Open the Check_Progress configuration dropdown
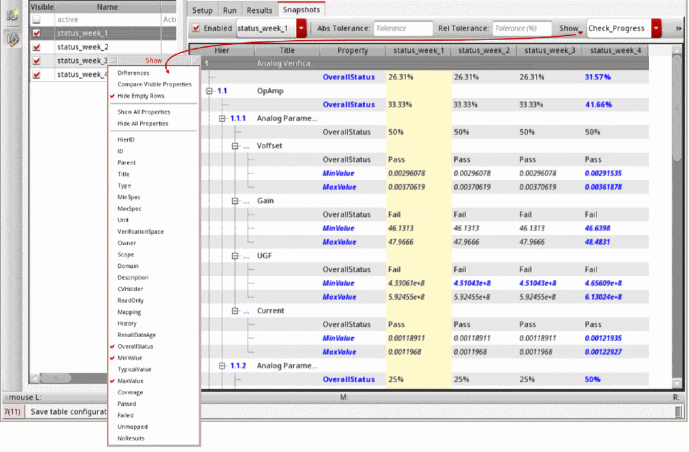This screenshot has height=452, width=689. [x=656, y=29]
